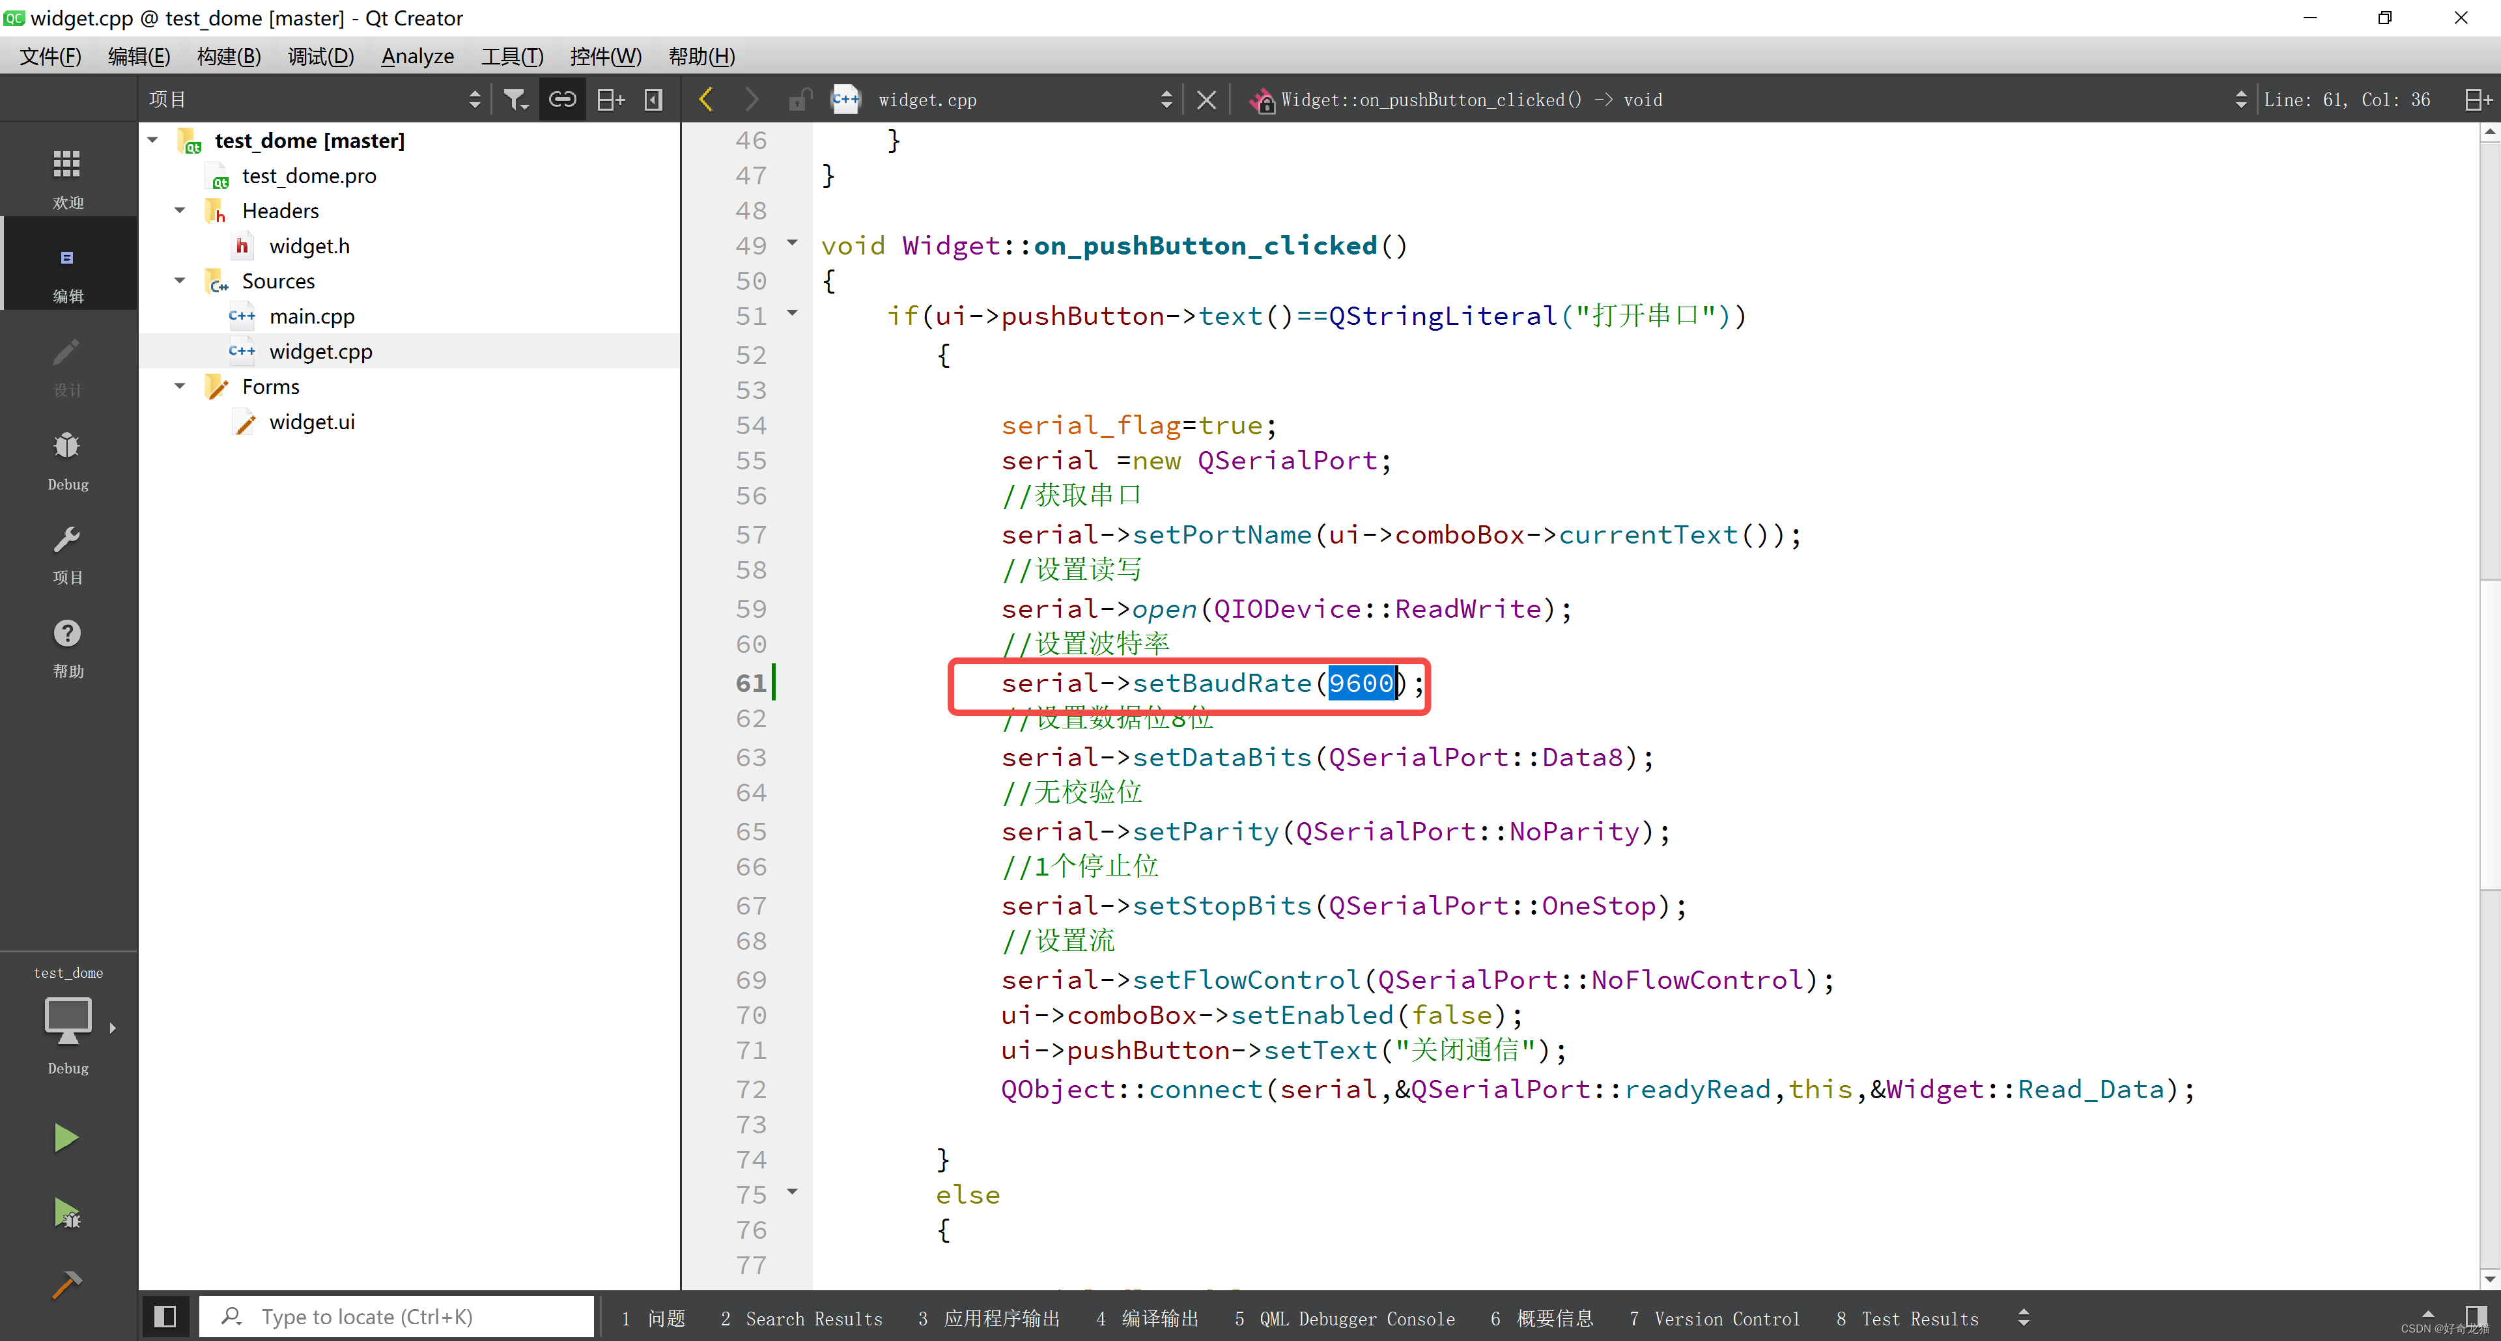Collapse the Sources folder in project tree
The height and width of the screenshot is (1341, 2501).
[178, 281]
